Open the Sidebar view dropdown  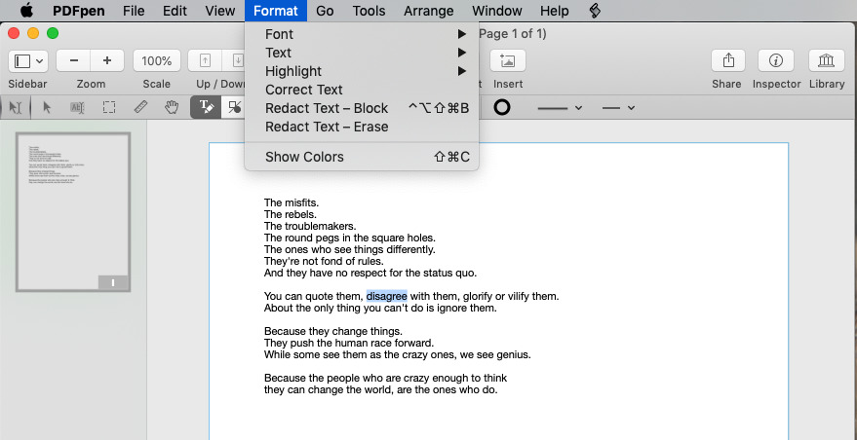[x=28, y=60]
